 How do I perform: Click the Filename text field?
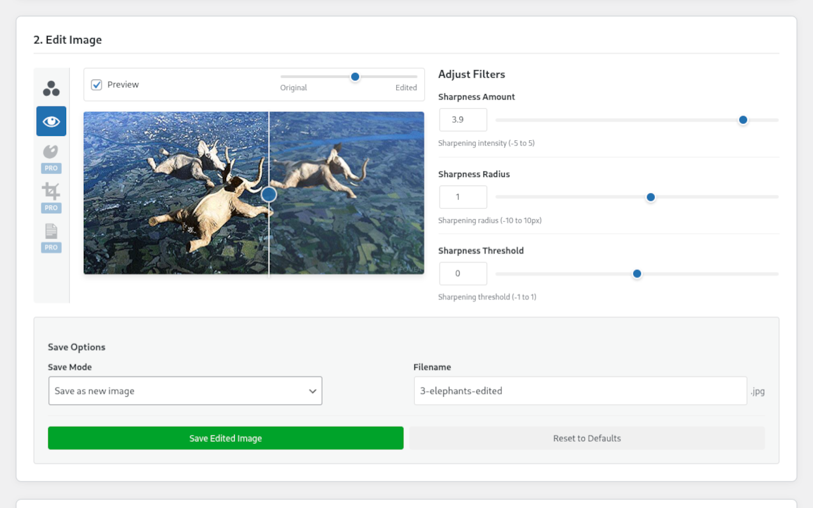[x=580, y=391]
